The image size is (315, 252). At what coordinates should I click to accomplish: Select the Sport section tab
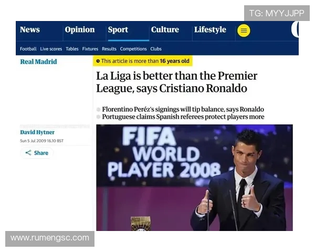click(x=118, y=30)
